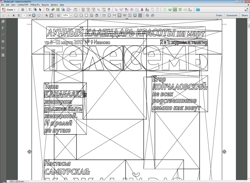
Task: Click the blue stamp inspector icon
Action: tap(97, 15)
